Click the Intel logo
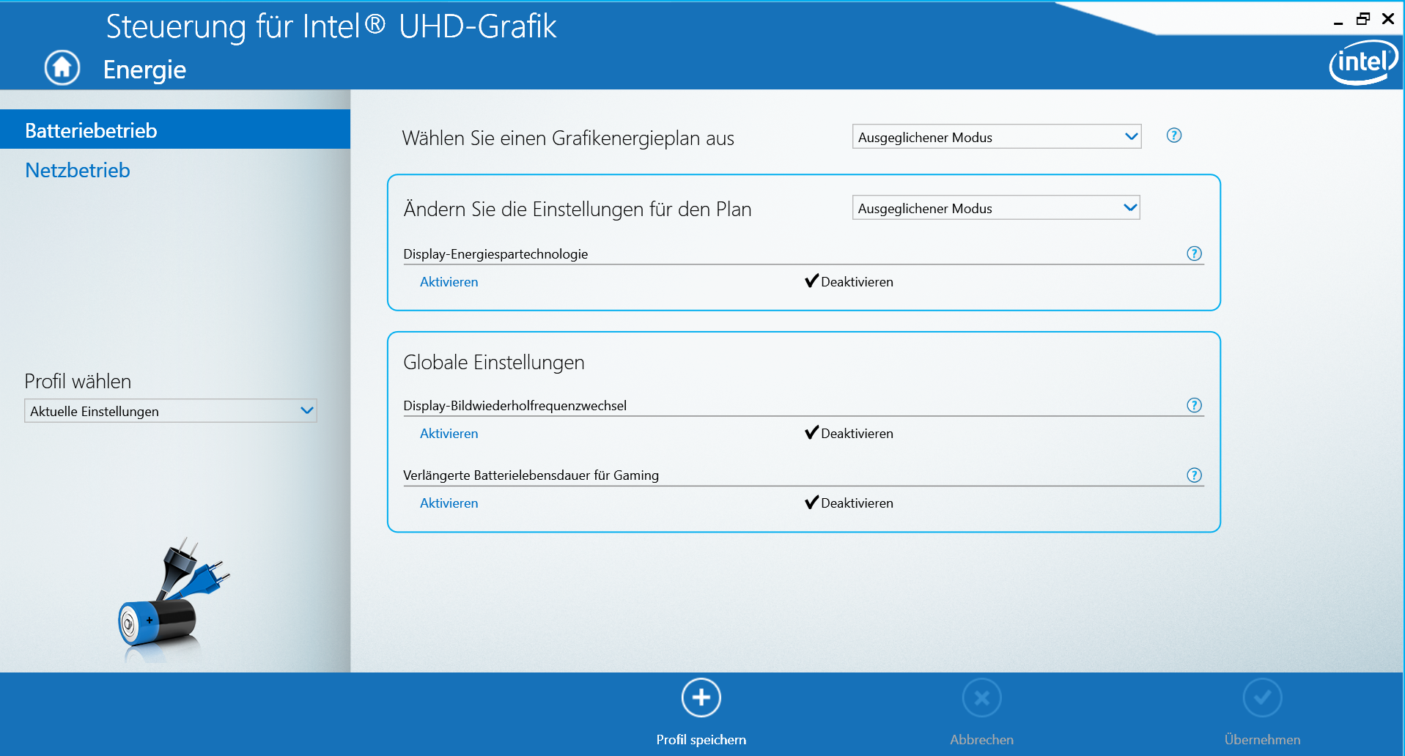Screen dimensions: 1405x756 pos(1364,62)
